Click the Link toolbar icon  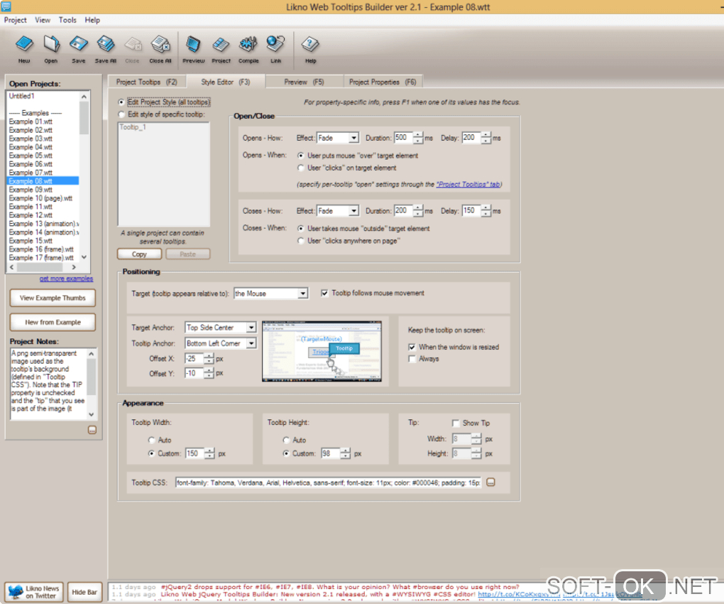[x=275, y=48]
